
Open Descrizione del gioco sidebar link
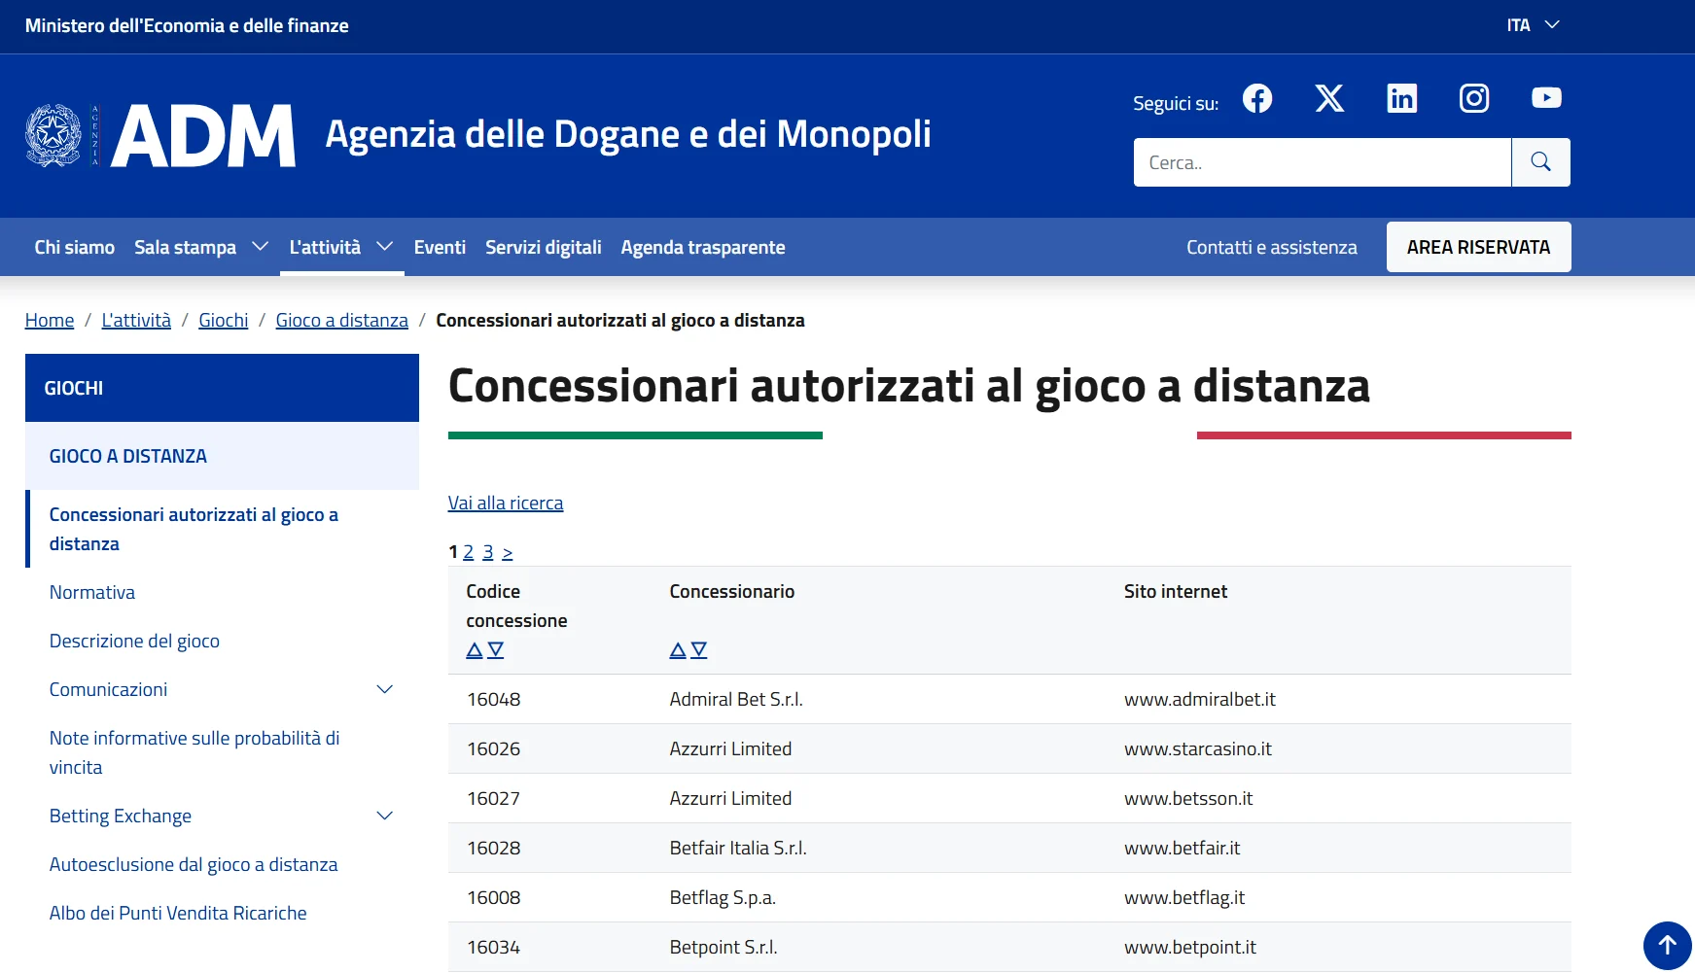[x=134, y=641]
